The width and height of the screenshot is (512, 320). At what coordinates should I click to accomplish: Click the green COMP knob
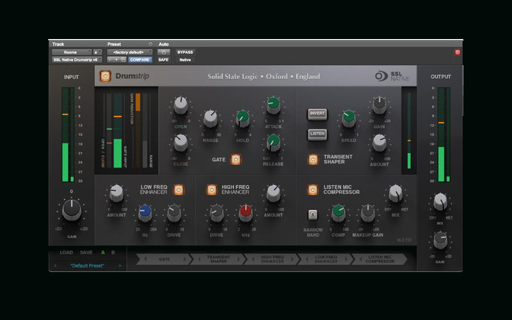pyautogui.click(x=339, y=213)
